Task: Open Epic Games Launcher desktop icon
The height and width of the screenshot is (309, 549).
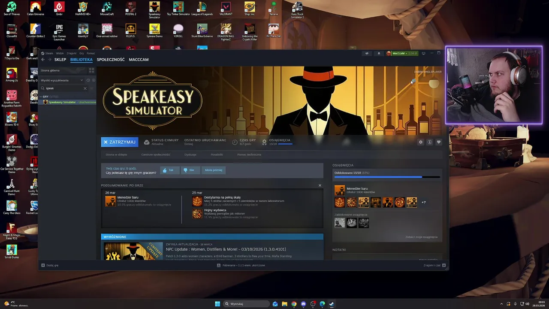Action: (59, 32)
